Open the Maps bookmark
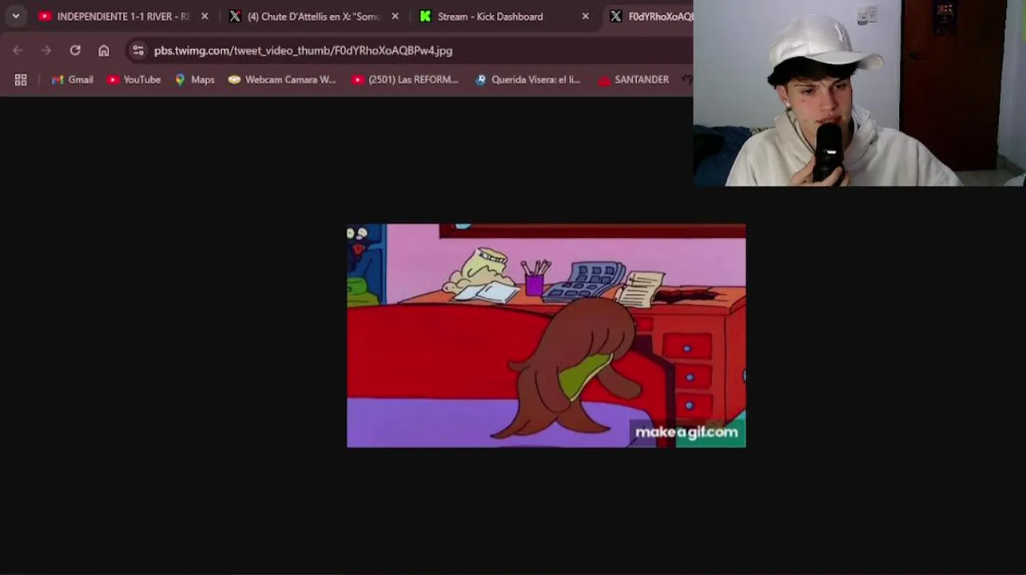 pyautogui.click(x=194, y=80)
